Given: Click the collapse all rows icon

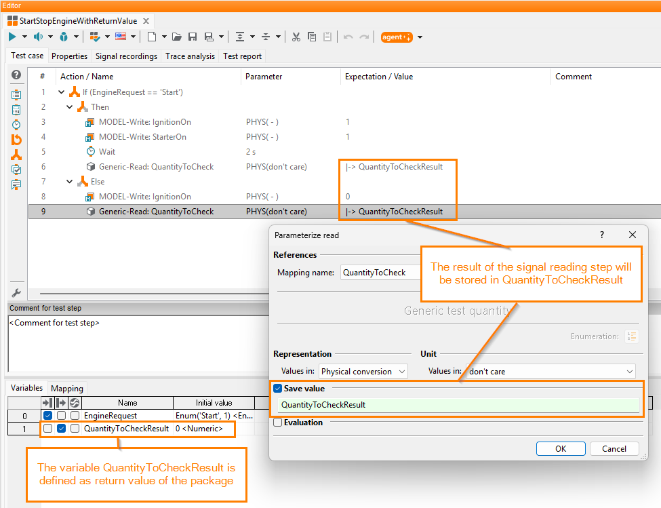Looking at the screenshot, I should point(266,37).
